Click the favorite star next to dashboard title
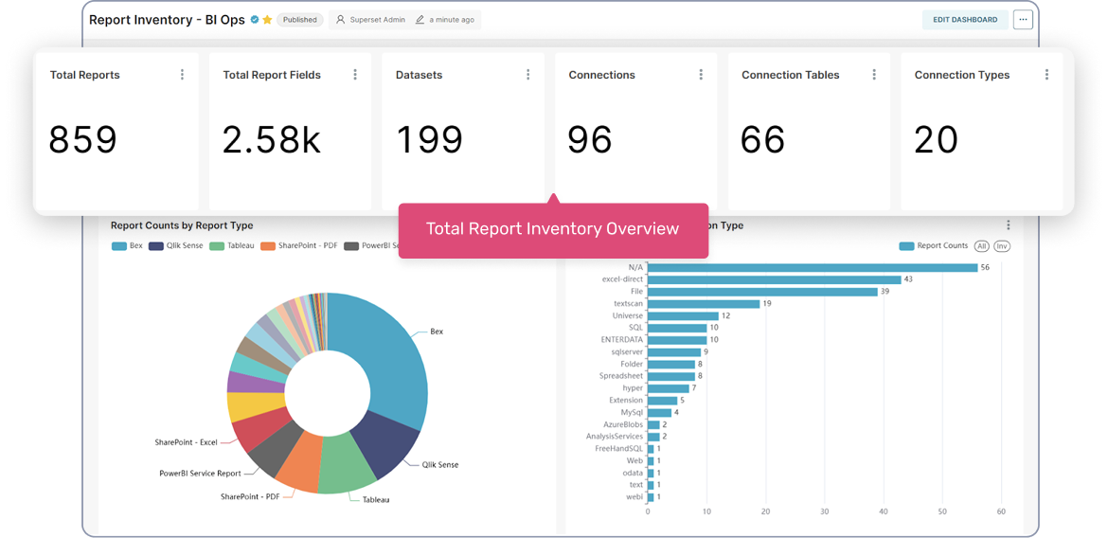Image resolution: width=1108 pixels, height=538 pixels. [x=268, y=20]
